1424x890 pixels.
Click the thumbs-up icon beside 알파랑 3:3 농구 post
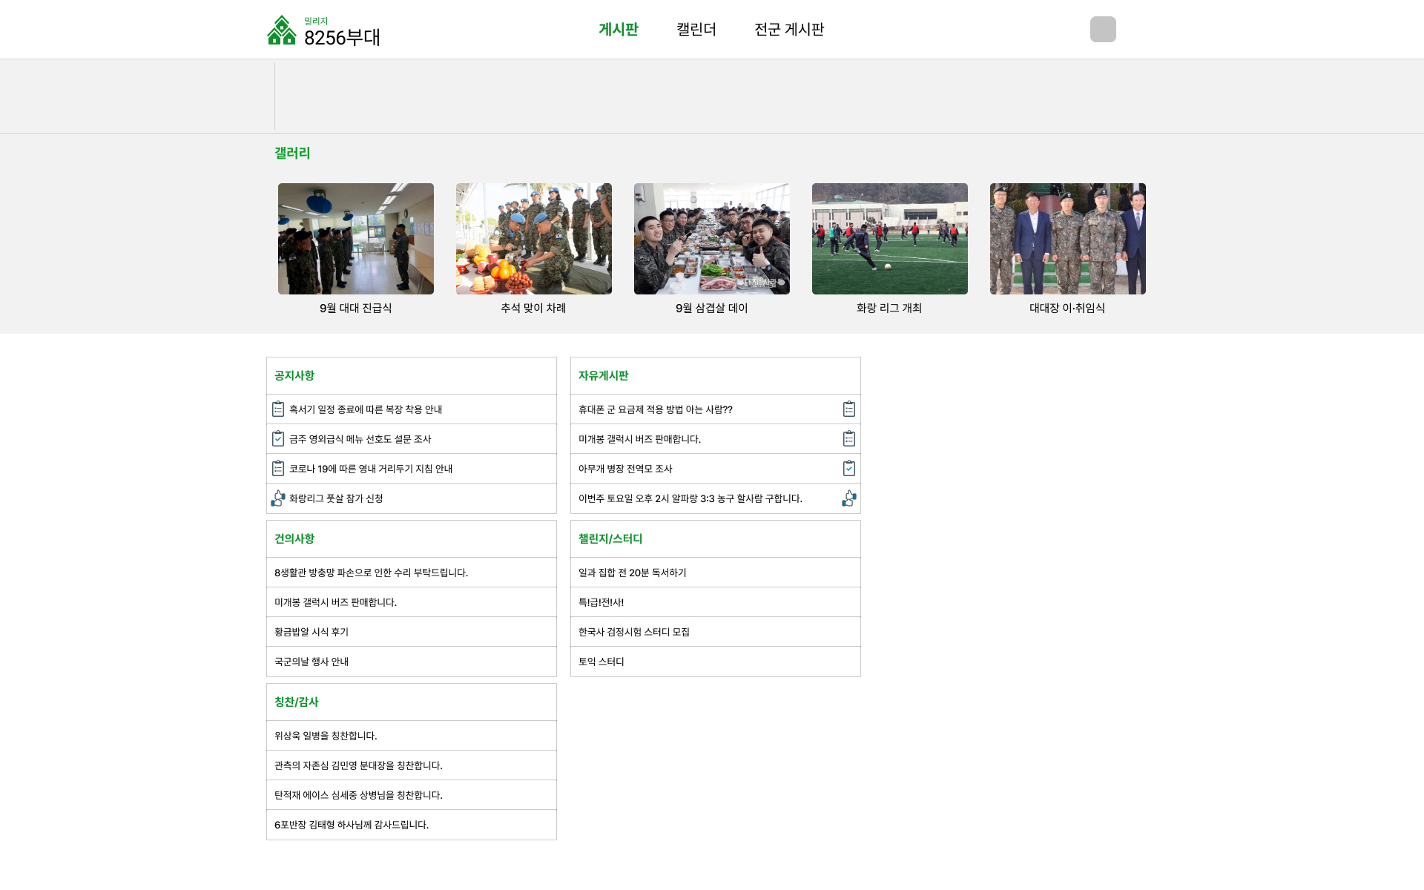point(849,498)
